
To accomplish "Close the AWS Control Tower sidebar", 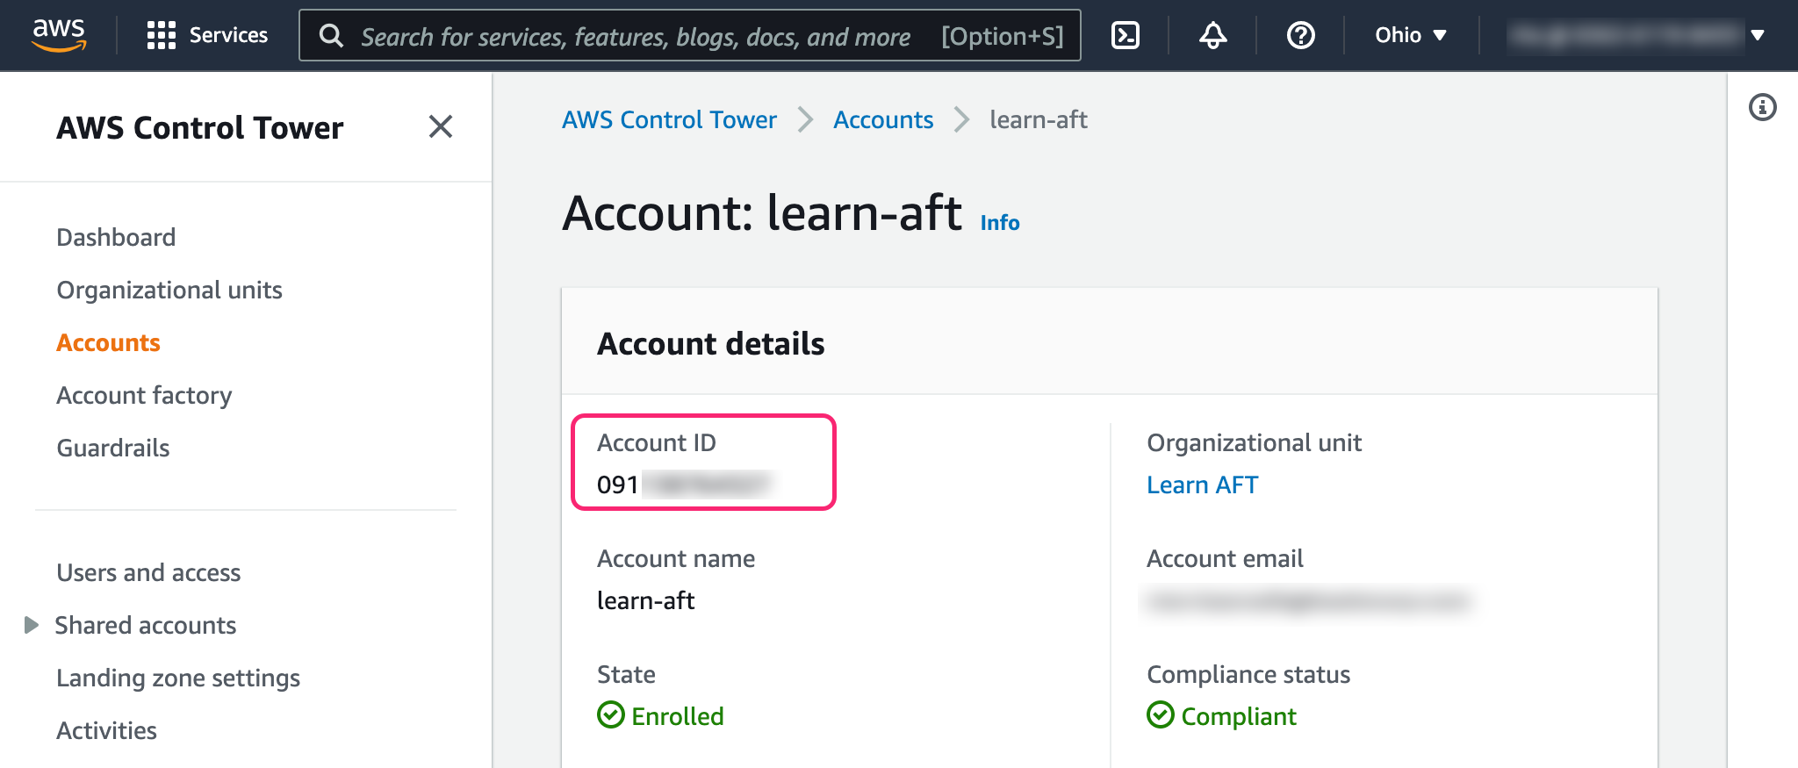I will 440,127.
